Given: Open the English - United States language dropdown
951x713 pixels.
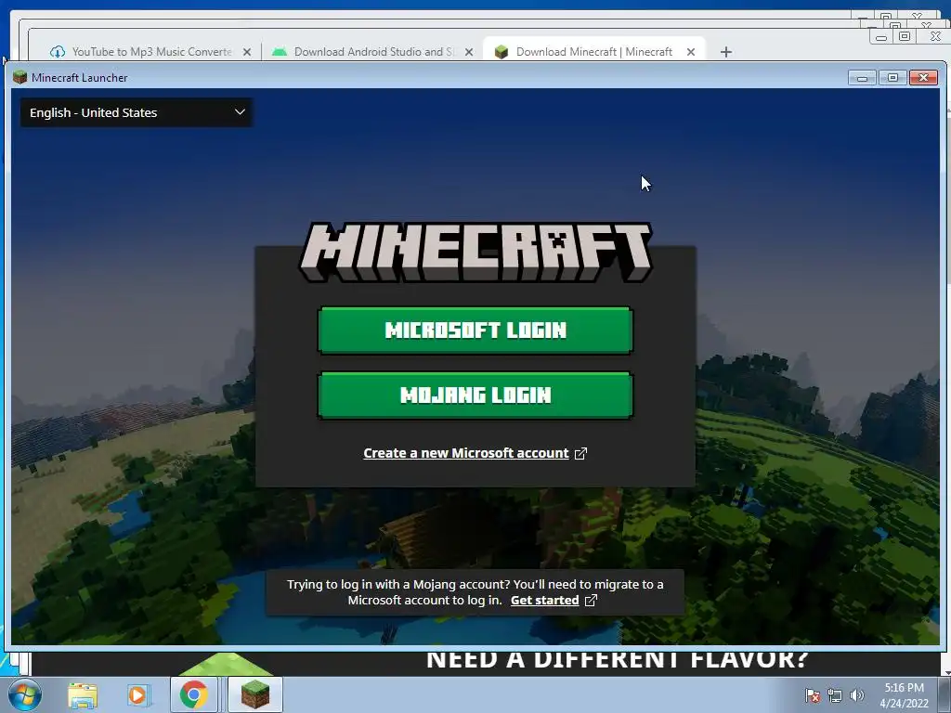Looking at the screenshot, I should coord(137,112).
